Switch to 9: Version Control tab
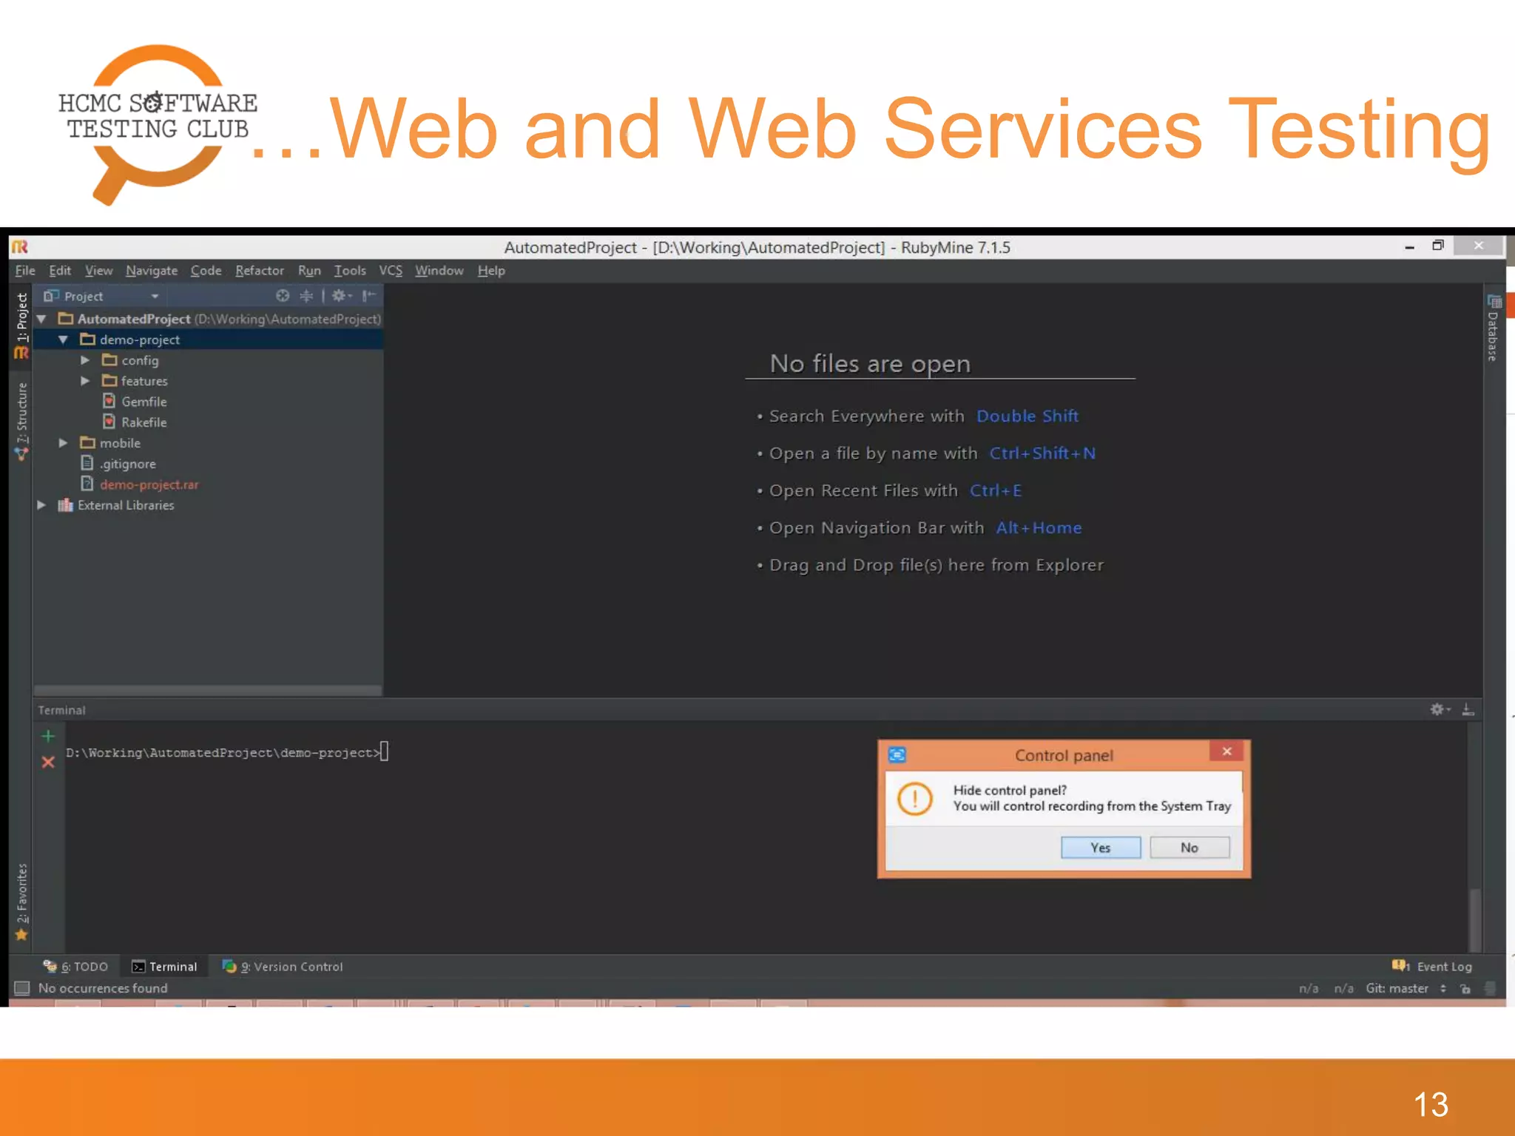The height and width of the screenshot is (1136, 1515). [283, 966]
